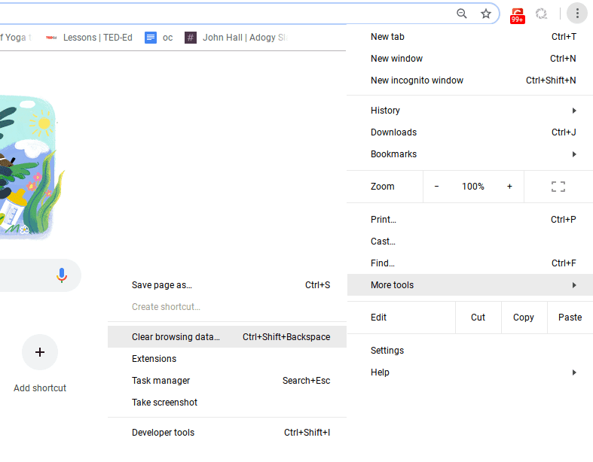The image size is (593, 462).
Task: Open the oc Google Docs bookmark
Action: click(159, 38)
